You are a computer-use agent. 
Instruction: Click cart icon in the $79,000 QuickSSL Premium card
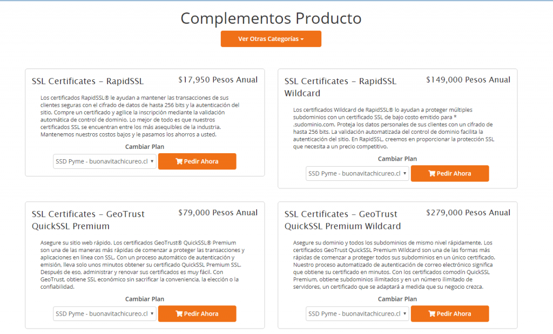coord(179,313)
